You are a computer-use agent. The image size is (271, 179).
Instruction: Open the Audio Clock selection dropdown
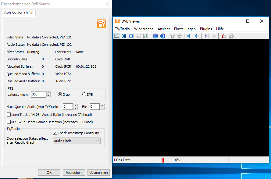pyautogui.click(x=77, y=141)
